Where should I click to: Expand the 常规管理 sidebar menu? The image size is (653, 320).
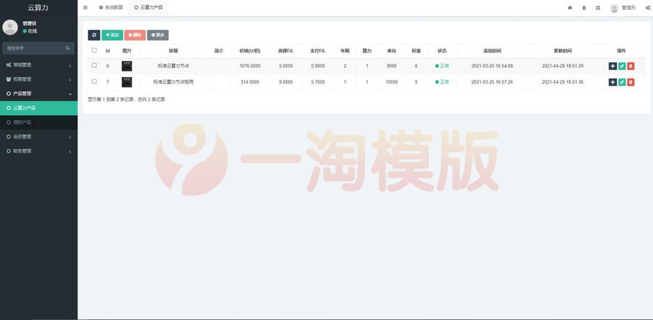(x=38, y=65)
